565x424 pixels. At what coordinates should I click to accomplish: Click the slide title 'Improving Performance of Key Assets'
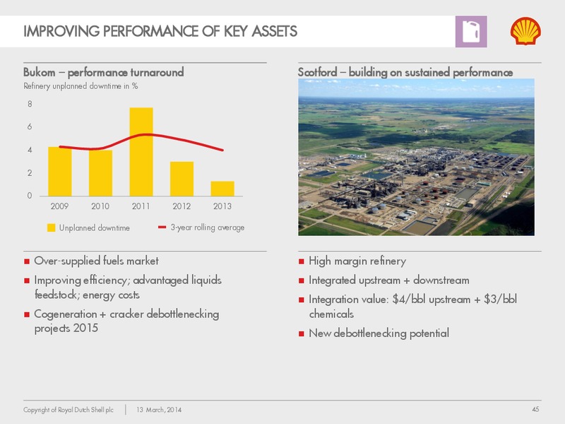(x=160, y=31)
